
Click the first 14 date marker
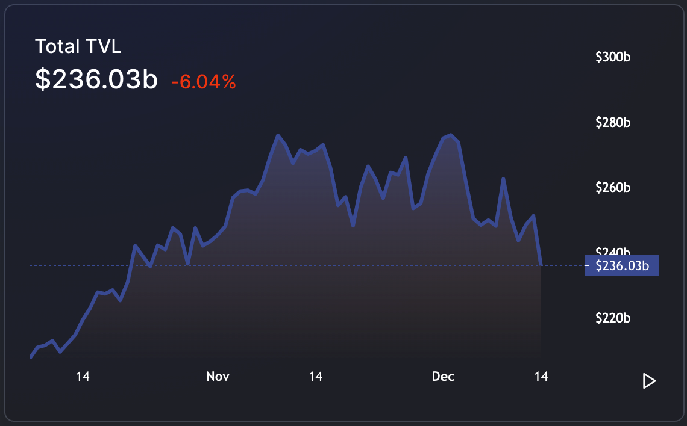pos(83,377)
